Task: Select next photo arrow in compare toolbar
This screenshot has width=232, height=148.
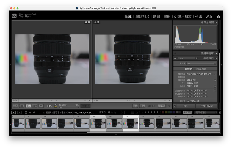Action: coord(153,106)
